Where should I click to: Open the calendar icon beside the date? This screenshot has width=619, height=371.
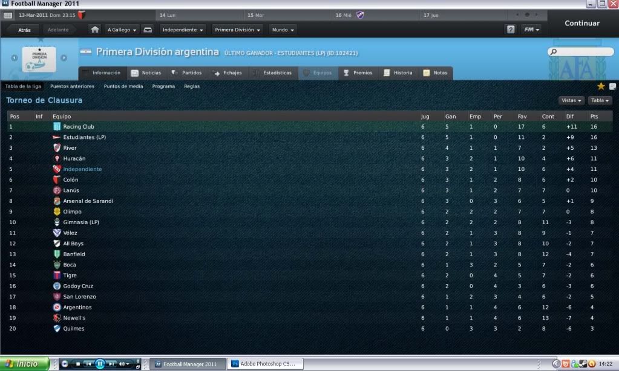pyautogui.click(x=8, y=15)
